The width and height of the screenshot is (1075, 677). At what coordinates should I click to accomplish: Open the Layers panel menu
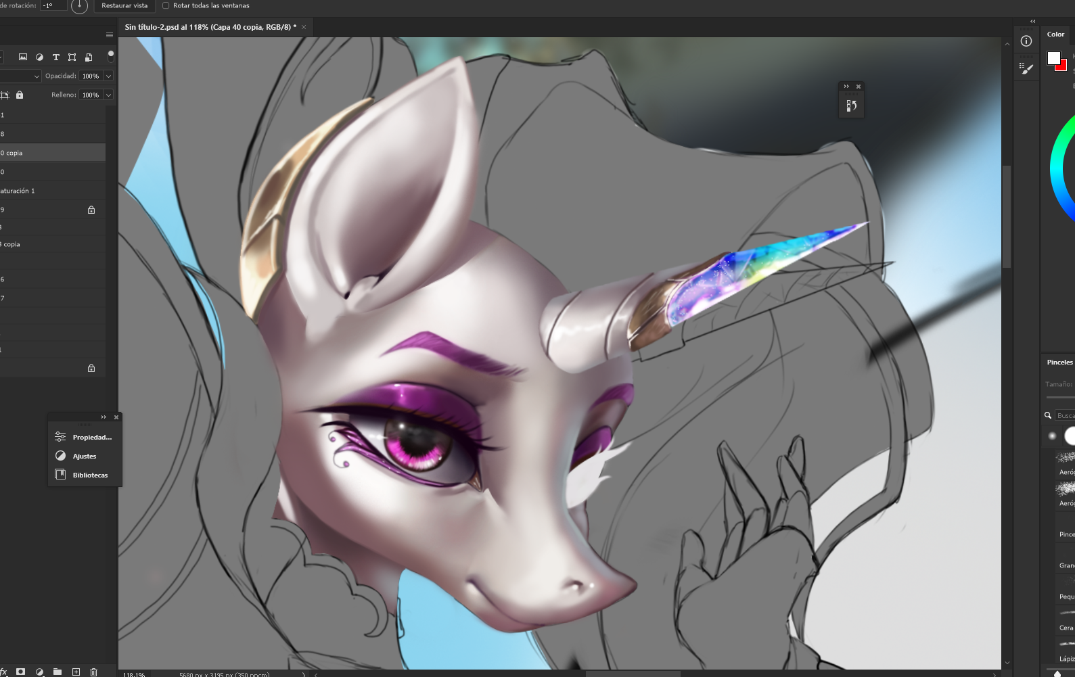(x=110, y=34)
